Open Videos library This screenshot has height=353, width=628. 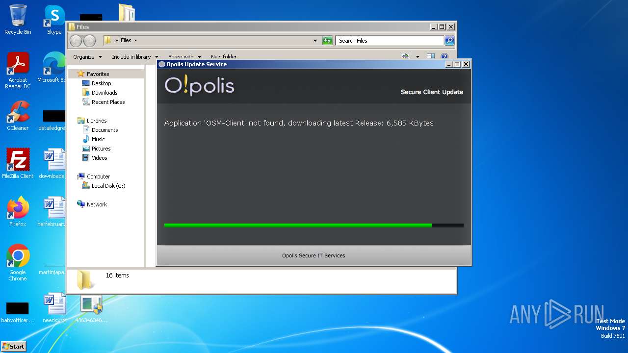(x=99, y=158)
